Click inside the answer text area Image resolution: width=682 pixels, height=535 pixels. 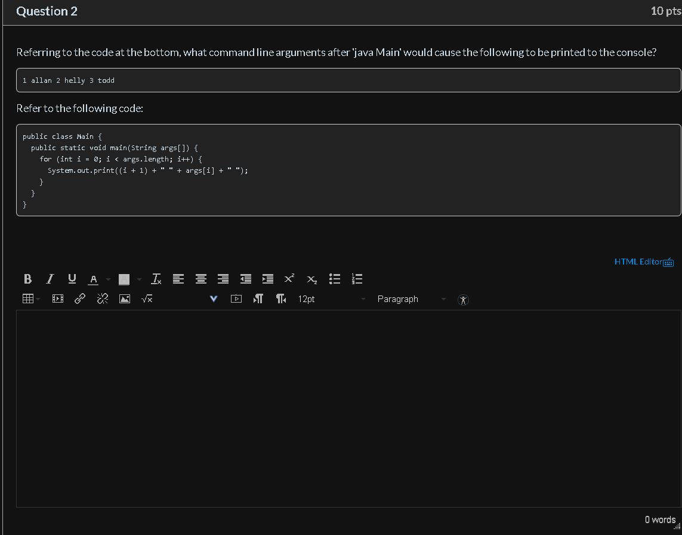[348, 409]
